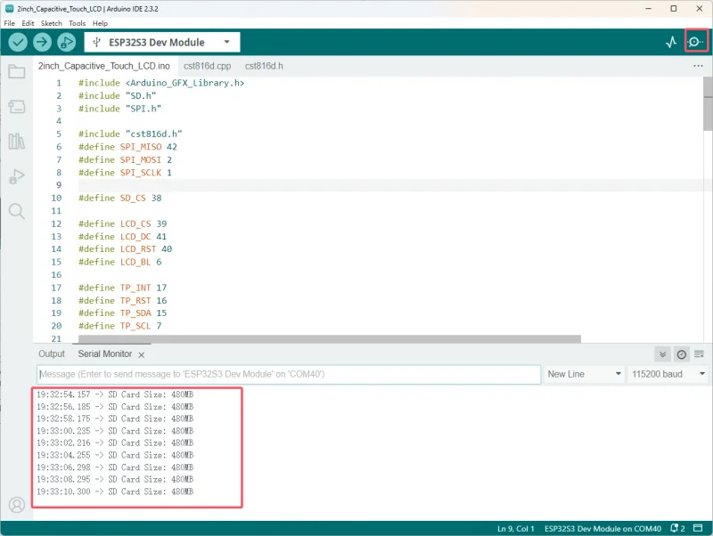The width and height of the screenshot is (713, 536).
Task: Open the New Line ending dropdown
Action: click(584, 374)
